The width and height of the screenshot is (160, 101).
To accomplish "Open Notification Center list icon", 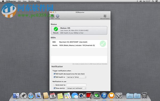I will pyautogui.click(x=157, y=1).
